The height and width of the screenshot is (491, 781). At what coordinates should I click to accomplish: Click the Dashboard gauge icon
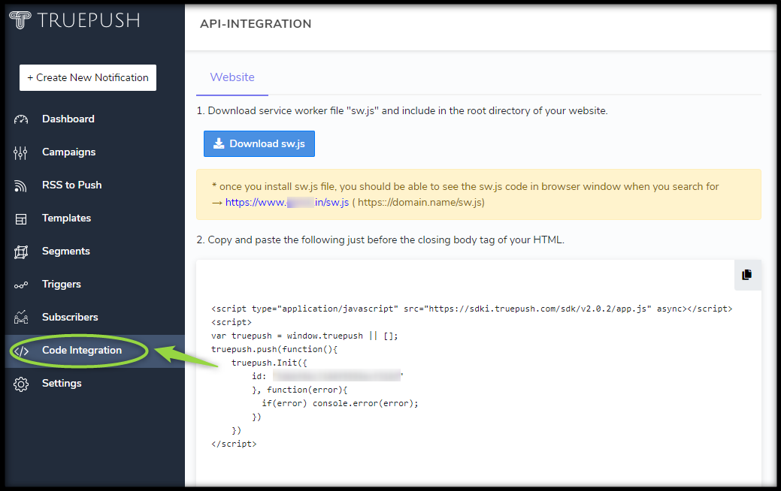point(21,119)
